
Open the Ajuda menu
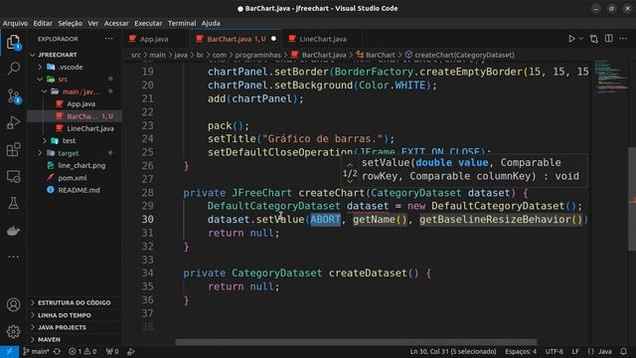pyautogui.click(x=211, y=23)
